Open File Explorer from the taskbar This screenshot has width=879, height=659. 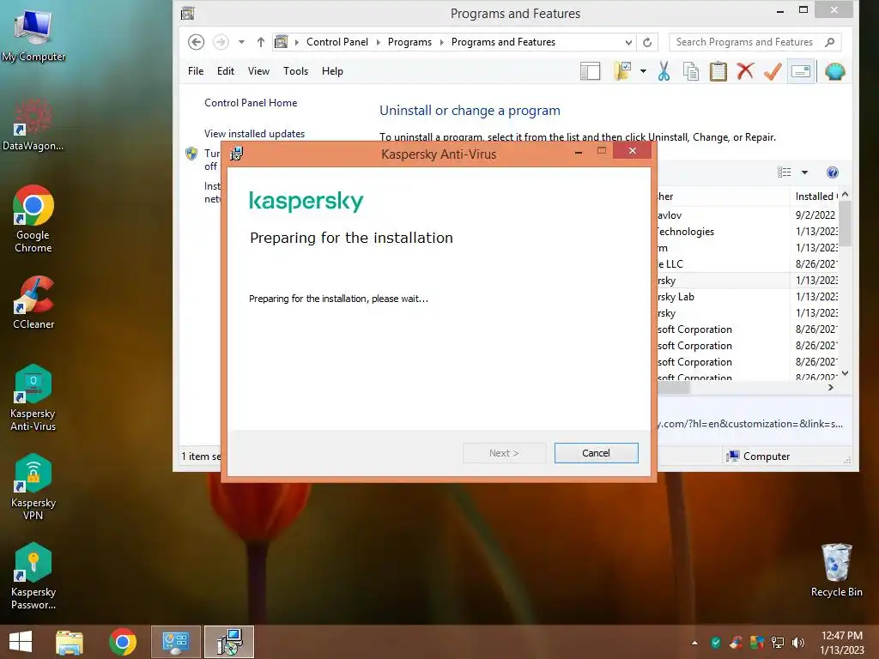coord(70,642)
